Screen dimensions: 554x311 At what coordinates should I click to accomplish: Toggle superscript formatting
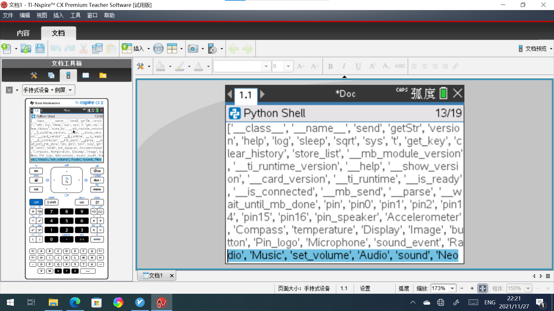coord(372,66)
